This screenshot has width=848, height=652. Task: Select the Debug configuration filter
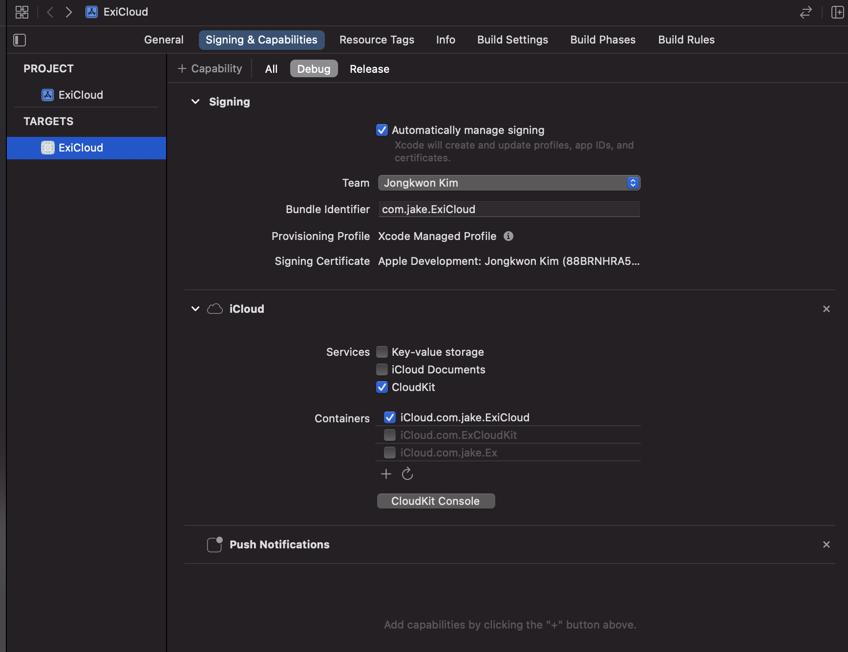pos(314,69)
